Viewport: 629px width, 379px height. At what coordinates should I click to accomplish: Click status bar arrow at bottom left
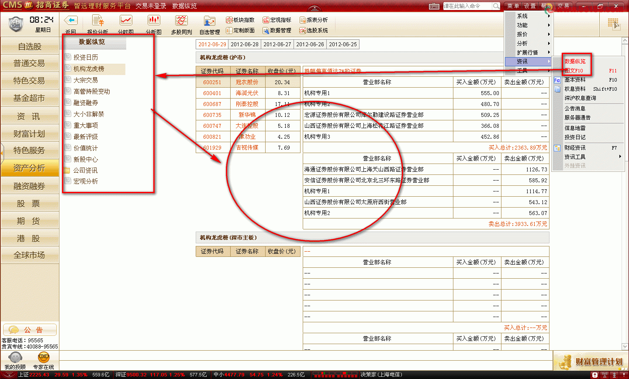(9, 375)
